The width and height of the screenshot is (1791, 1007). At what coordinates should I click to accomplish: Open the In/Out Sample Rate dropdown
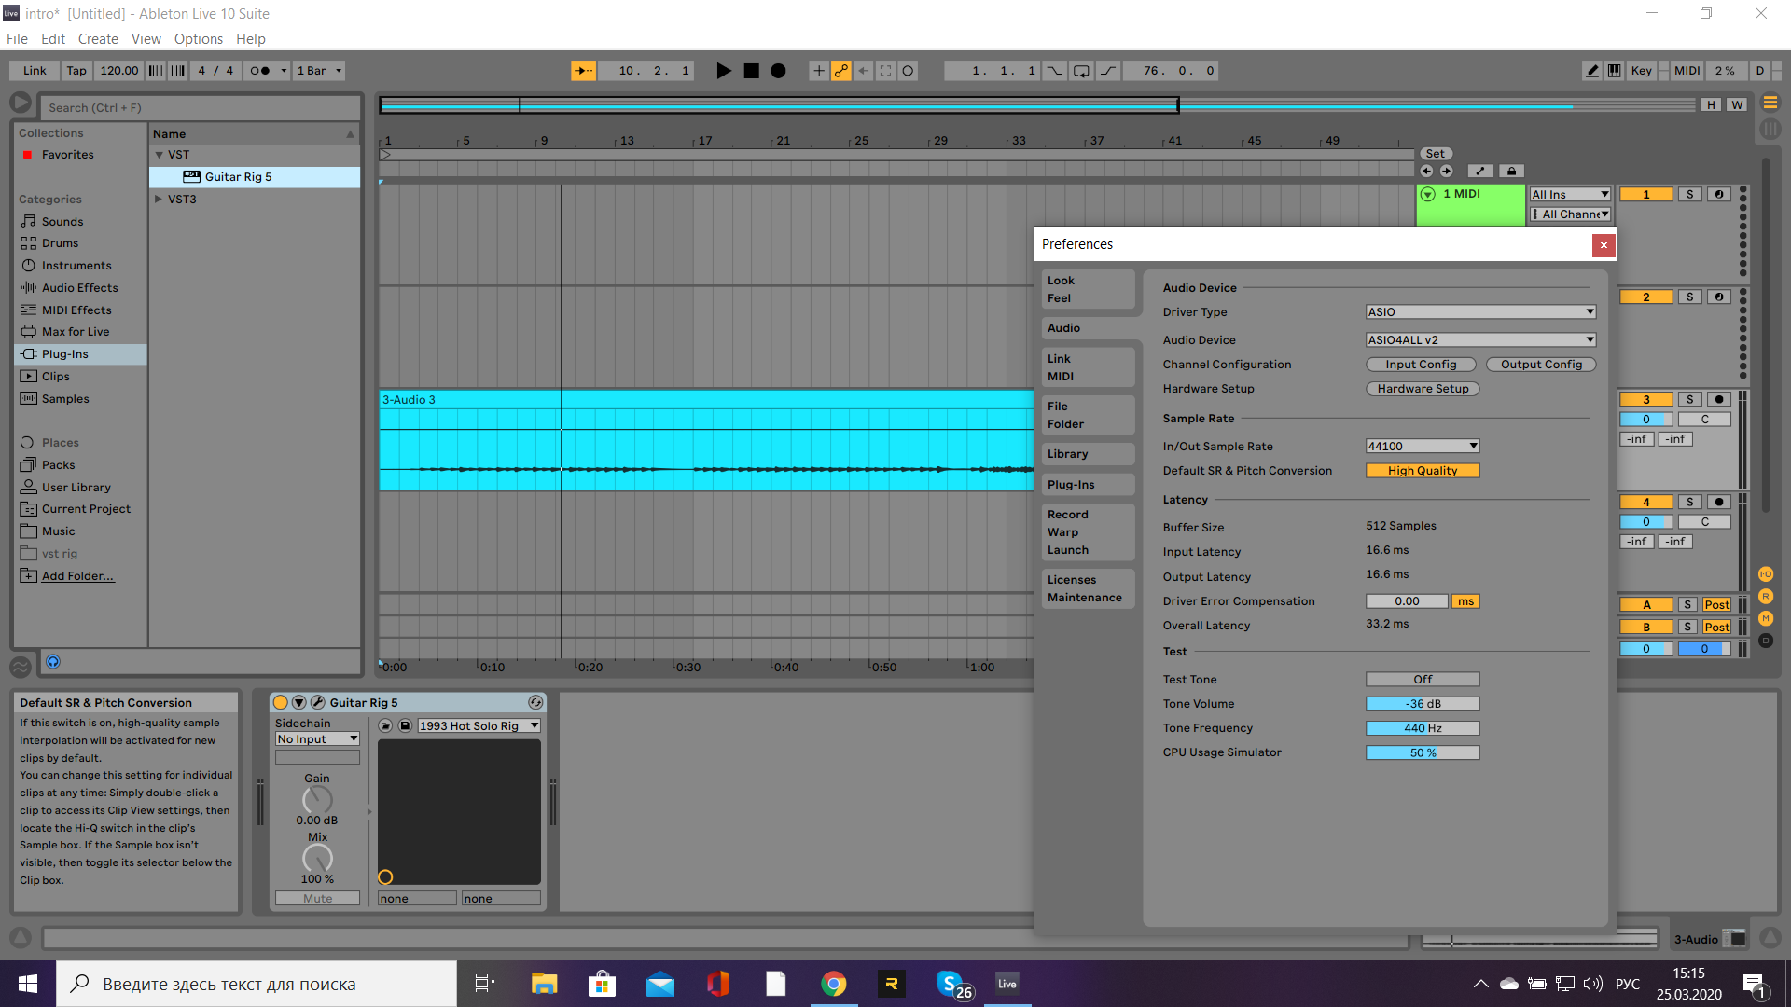[1422, 447]
